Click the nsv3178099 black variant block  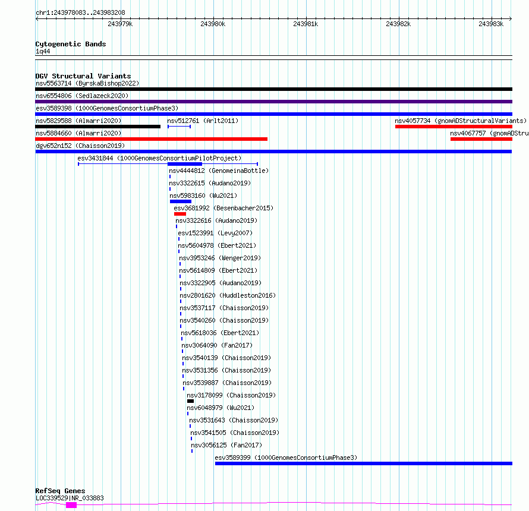(190, 401)
